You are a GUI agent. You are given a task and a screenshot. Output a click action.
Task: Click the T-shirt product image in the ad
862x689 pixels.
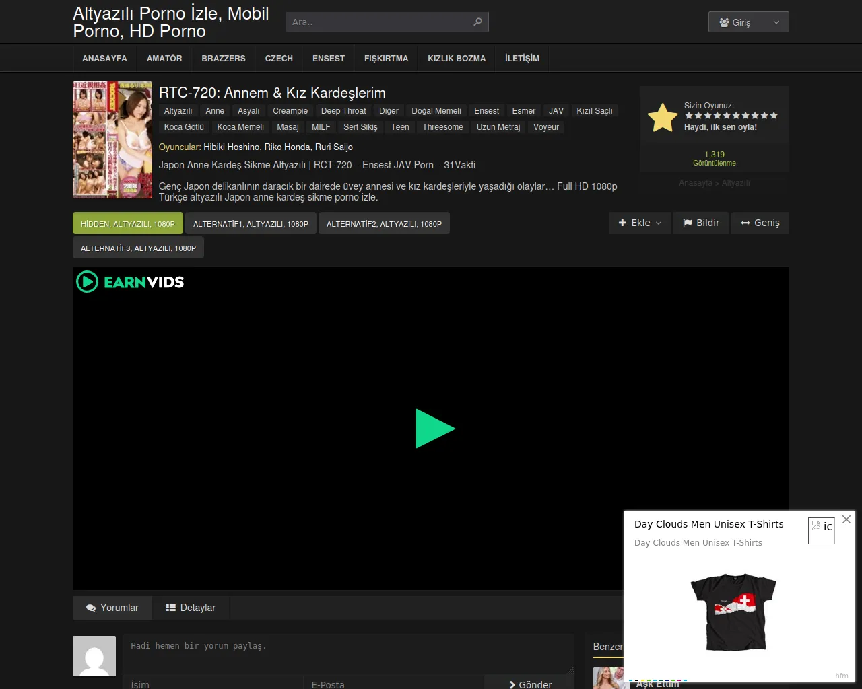[733, 612]
